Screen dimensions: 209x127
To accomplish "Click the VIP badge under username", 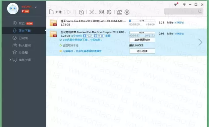I will pos(26,11).
